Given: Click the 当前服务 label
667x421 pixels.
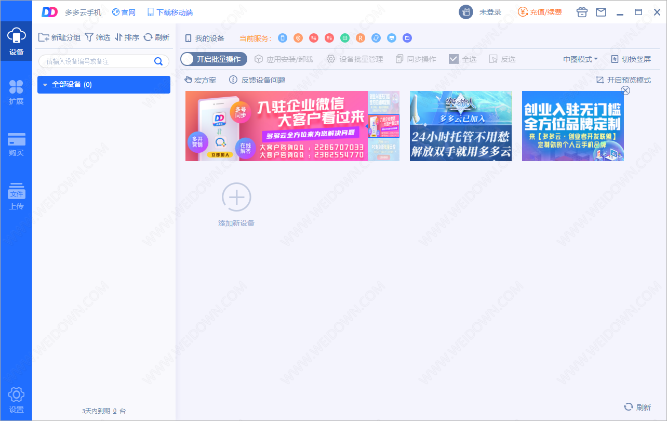Looking at the screenshot, I should pyautogui.click(x=256, y=38).
